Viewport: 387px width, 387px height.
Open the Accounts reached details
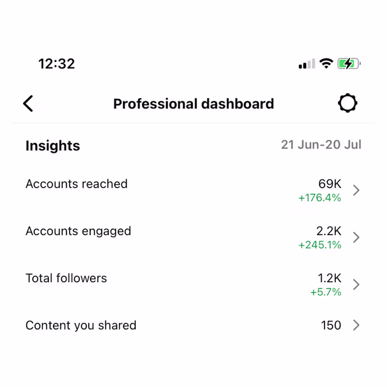[76, 184]
